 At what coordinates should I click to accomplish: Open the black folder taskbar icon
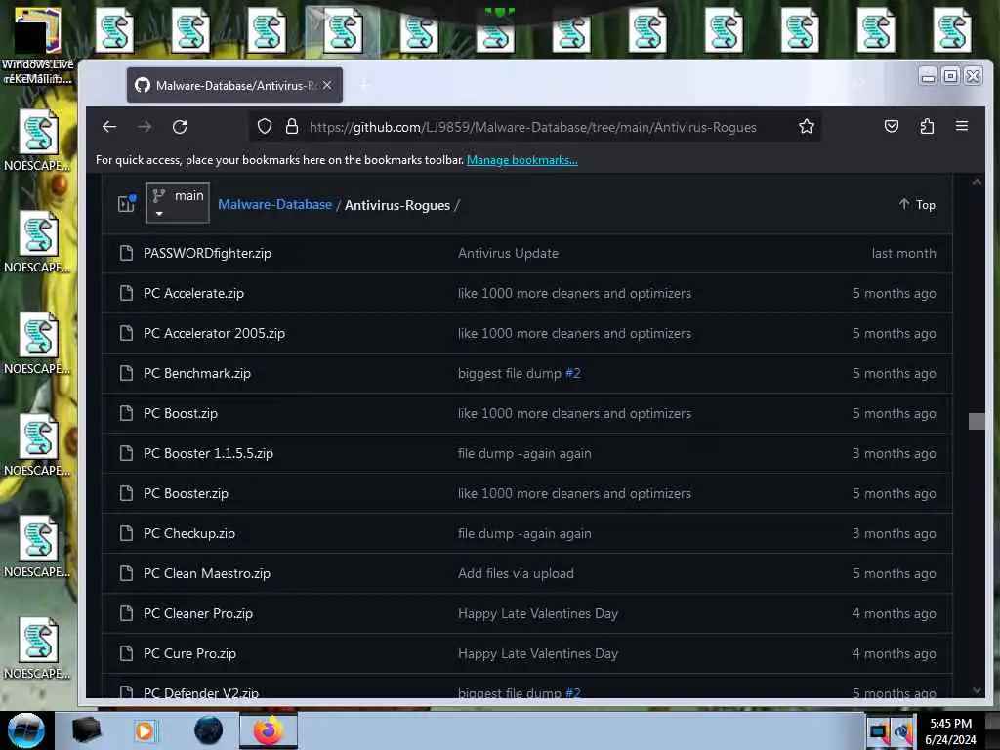pos(86,730)
